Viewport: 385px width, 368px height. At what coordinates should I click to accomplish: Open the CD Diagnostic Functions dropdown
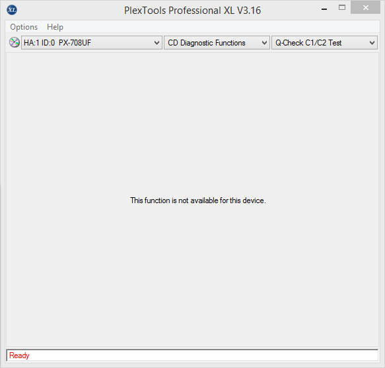[217, 43]
